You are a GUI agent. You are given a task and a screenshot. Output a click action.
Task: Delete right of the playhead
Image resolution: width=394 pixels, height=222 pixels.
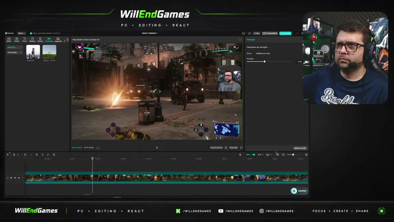pos(48,154)
